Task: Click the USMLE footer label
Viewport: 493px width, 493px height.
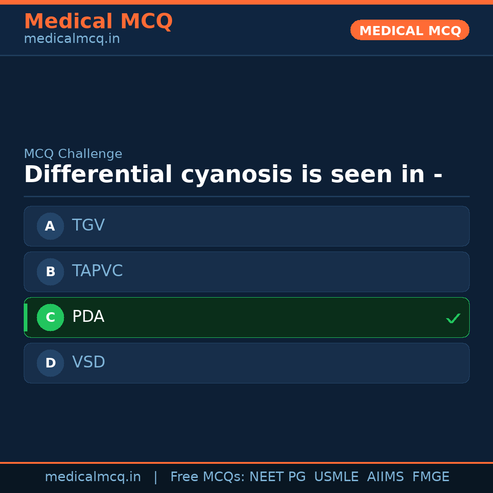Action: 336,477
